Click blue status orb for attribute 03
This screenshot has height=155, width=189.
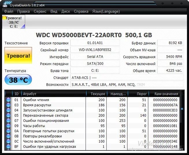pyautogui.click(x=8, y=105)
